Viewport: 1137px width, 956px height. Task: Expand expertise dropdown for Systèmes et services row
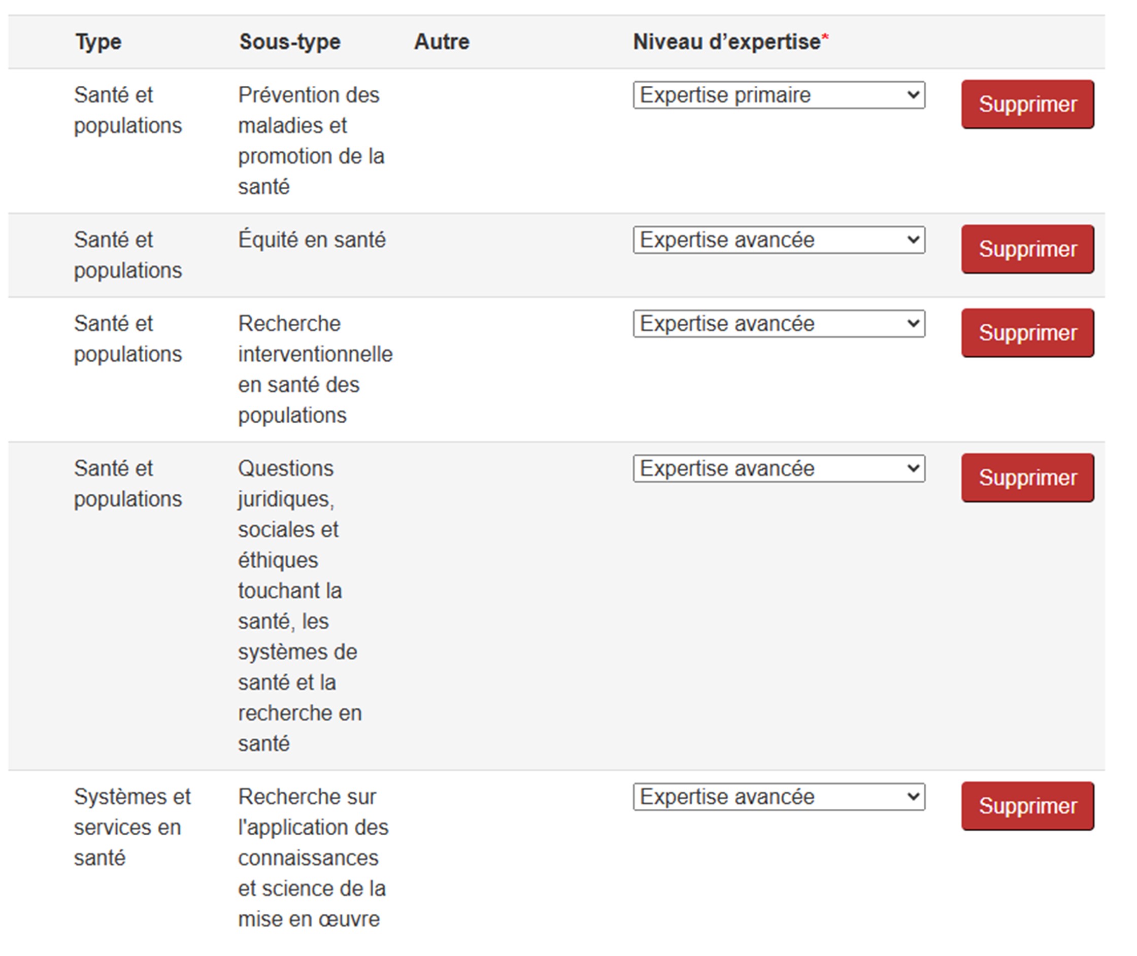(x=778, y=797)
